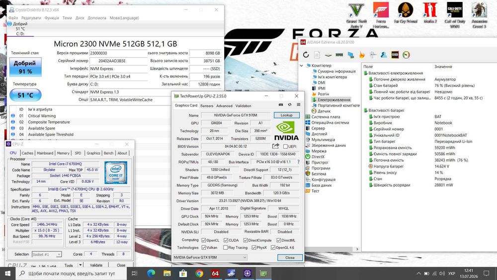Toggle the DirectCompute checkbox in GPU-Z

coord(246,240)
